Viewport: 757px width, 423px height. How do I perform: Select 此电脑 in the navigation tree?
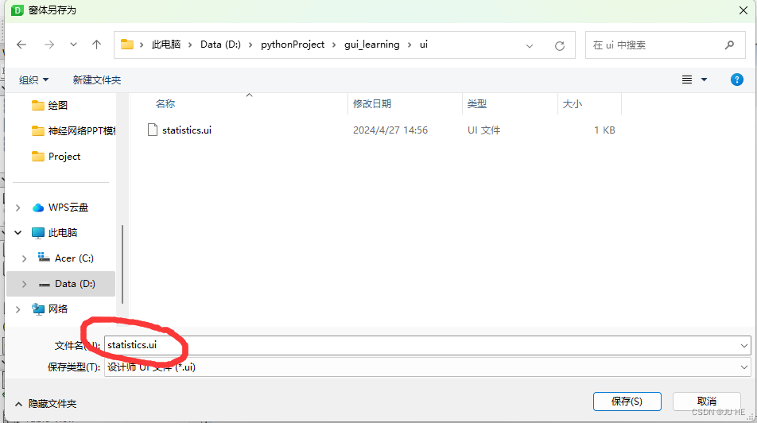(63, 233)
